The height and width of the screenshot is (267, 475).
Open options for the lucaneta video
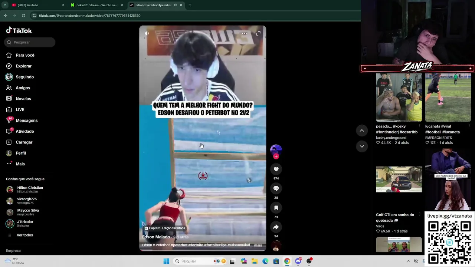tap(469, 126)
